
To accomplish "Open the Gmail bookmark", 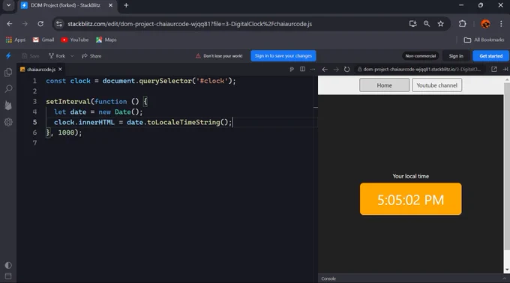I will [x=43, y=40].
